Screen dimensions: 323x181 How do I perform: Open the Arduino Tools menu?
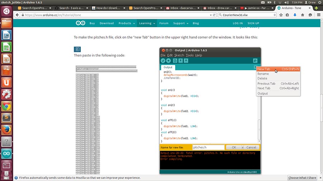point(189,55)
